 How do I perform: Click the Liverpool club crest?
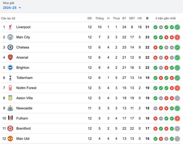tap(10, 27)
